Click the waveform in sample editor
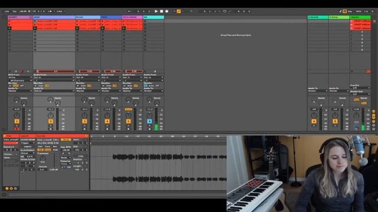378x212 pixels. (x=158, y=168)
